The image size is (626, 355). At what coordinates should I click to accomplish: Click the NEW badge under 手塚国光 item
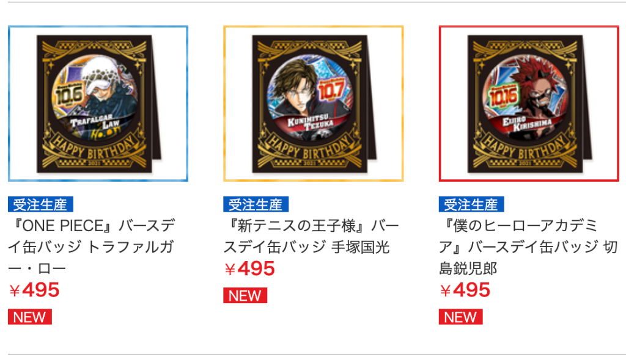(245, 296)
